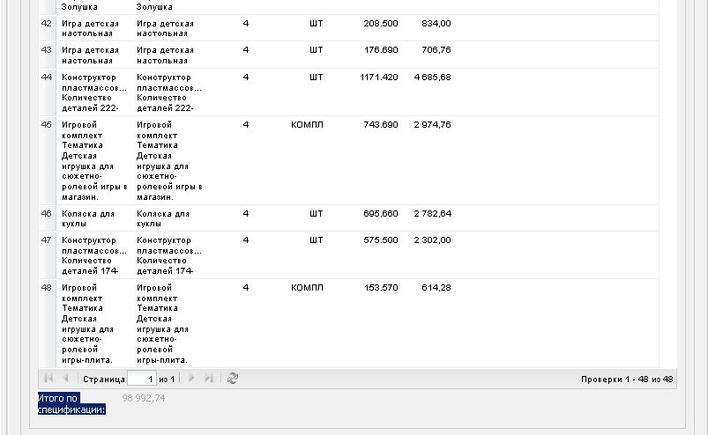The width and height of the screenshot is (708, 435).
Task: Click price value 695.660
Action: click(381, 214)
